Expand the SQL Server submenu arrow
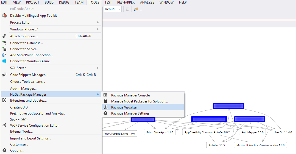 coord(98,68)
